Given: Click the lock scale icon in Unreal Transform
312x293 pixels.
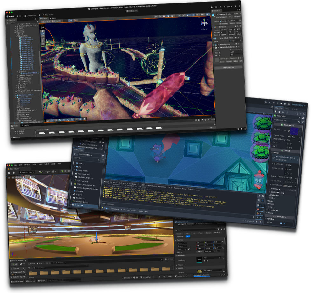Looking at the screenshot, I should click(x=189, y=249).
